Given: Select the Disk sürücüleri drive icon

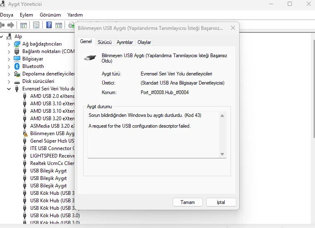Looking at the screenshot, I should pyautogui.click(x=17, y=82).
